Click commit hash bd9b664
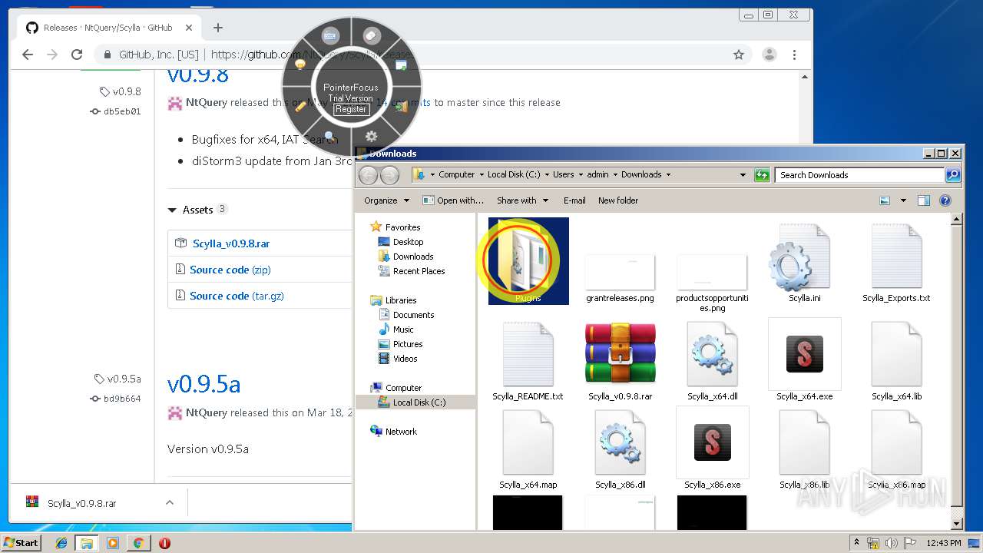The height and width of the screenshot is (553, 983). 122,399
